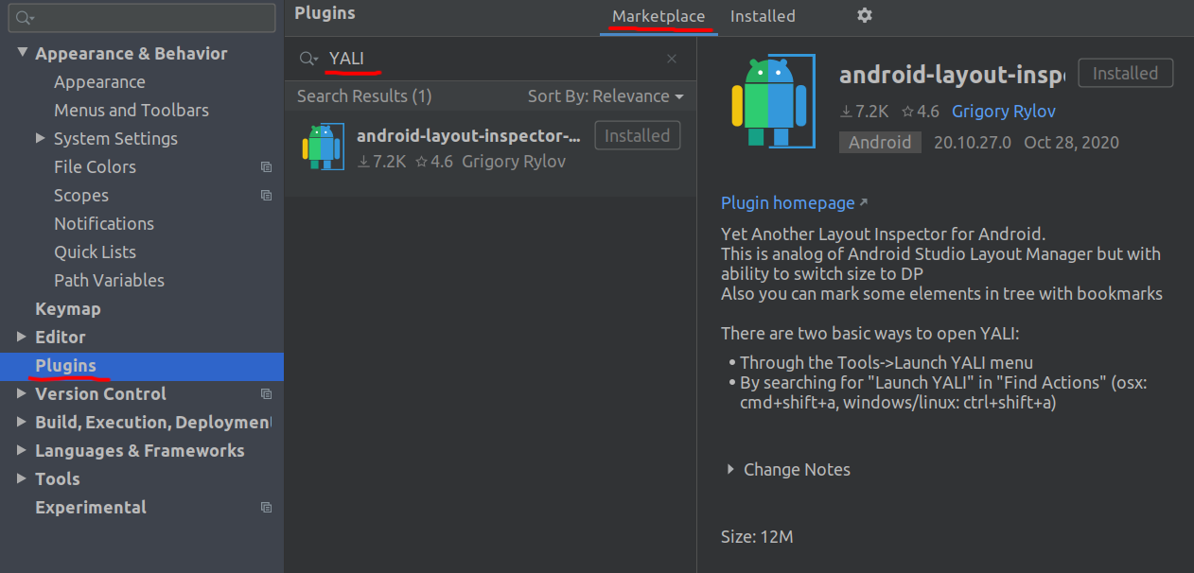Open the Grigory Rylov vendor link in details
The height and width of the screenshot is (573, 1194).
(1004, 112)
